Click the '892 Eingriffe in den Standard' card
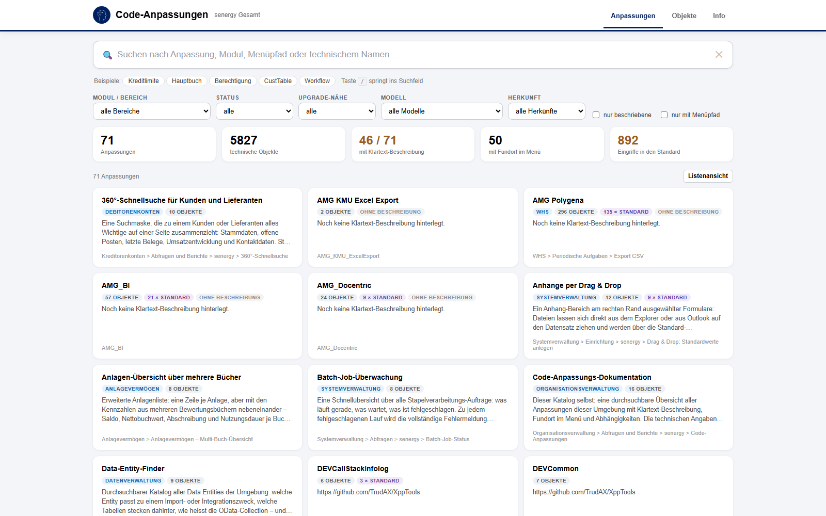This screenshot has height=516, width=826. 671,144
